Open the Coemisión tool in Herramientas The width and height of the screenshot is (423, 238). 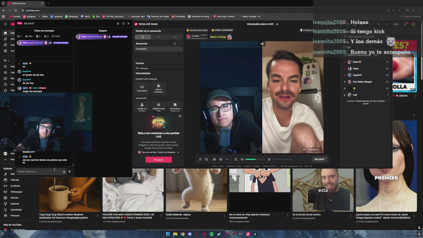click(x=142, y=88)
